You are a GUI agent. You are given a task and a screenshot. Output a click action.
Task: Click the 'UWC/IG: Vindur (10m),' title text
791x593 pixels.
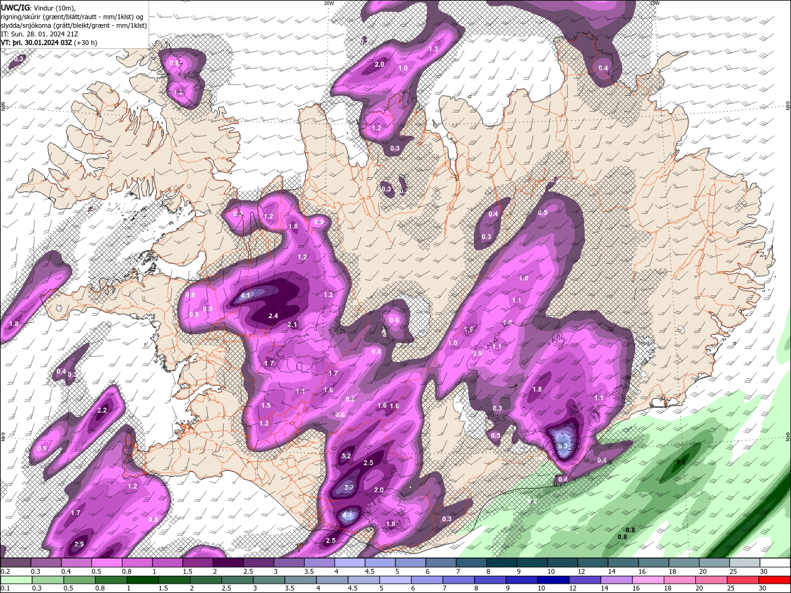click(x=38, y=7)
